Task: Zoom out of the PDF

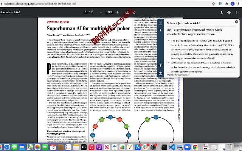Action: (101, 12)
